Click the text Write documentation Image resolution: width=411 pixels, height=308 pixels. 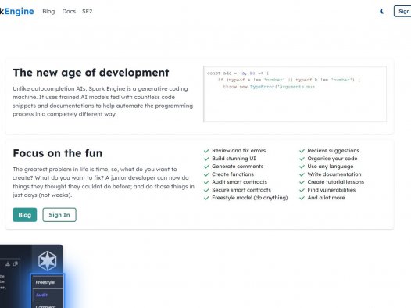[x=334, y=174]
